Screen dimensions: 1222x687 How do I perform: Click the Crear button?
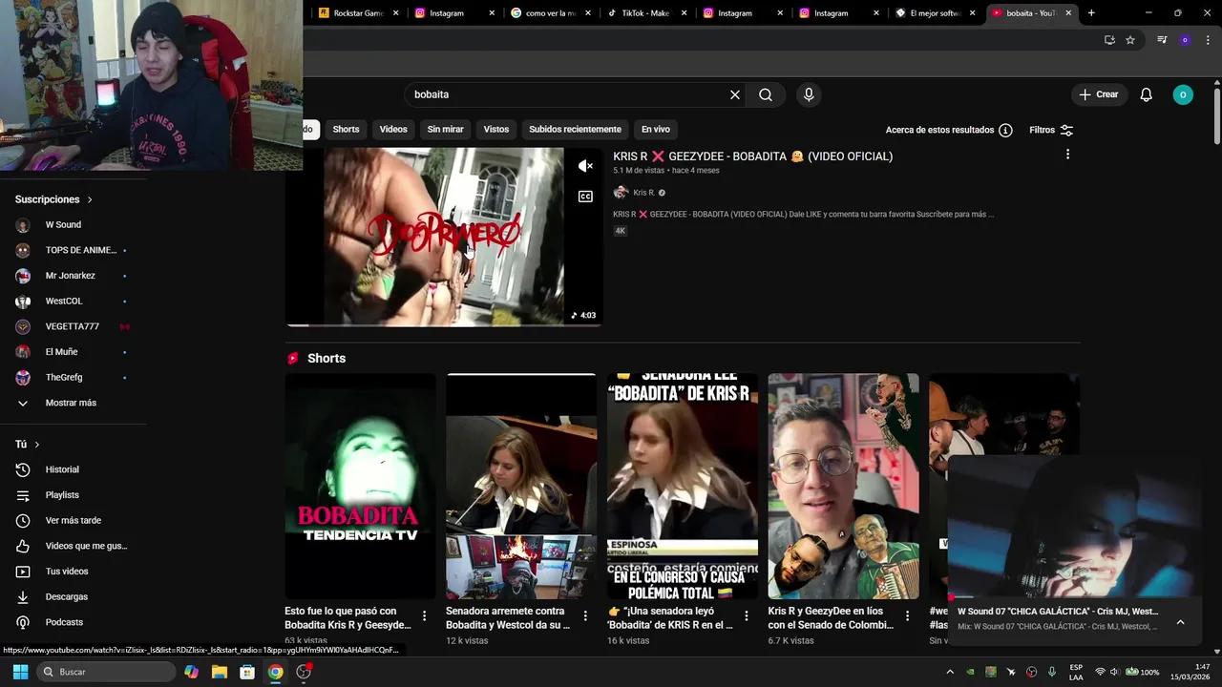coord(1098,94)
